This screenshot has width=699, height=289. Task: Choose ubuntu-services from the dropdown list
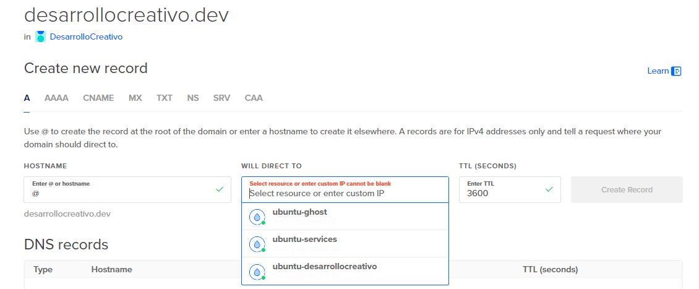(345, 244)
